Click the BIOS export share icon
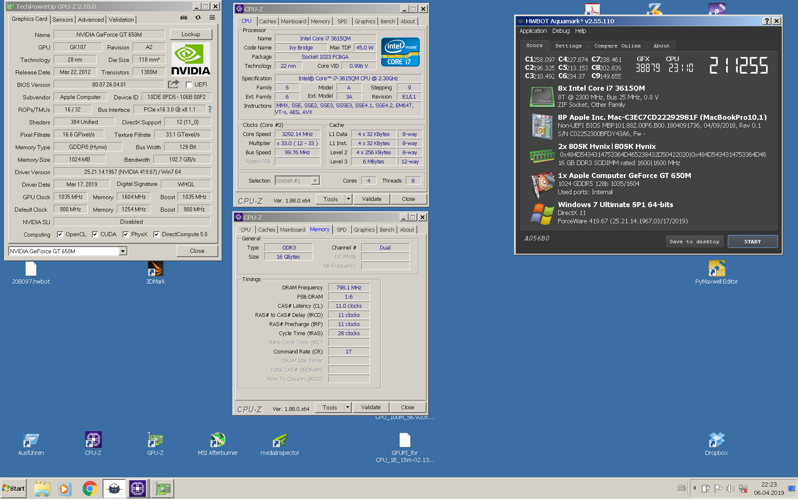 pyautogui.click(x=173, y=84)
